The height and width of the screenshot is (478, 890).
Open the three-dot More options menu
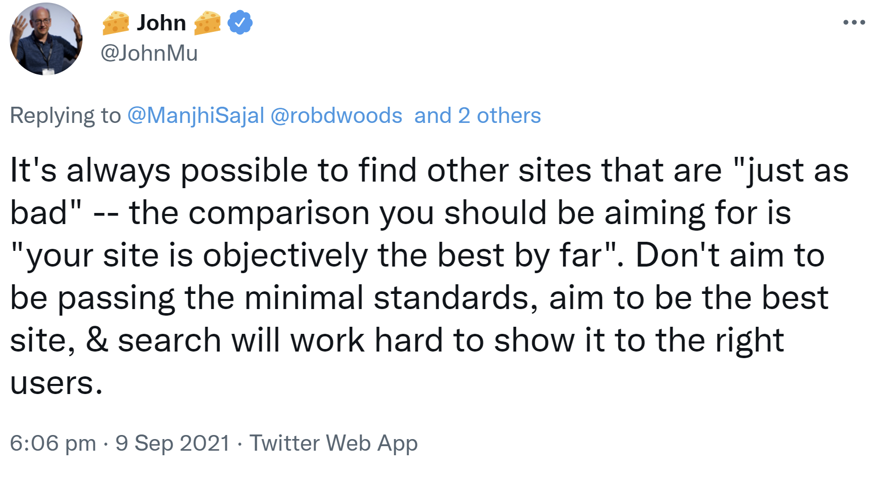click(854, 22)
